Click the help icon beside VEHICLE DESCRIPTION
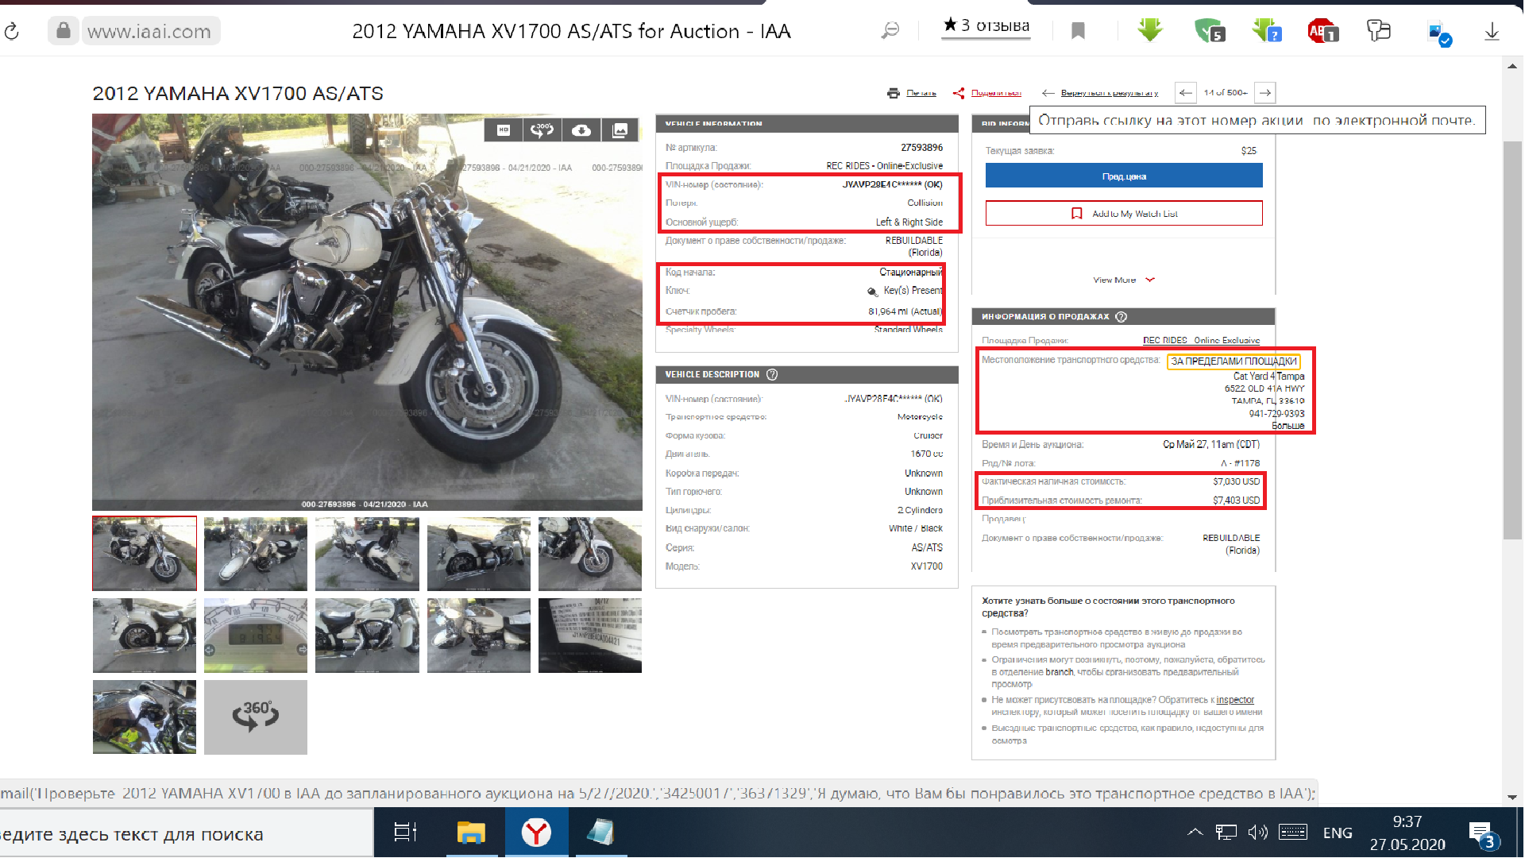Image resolution: width=1525 pixels, height=858 pixels. 772,374
